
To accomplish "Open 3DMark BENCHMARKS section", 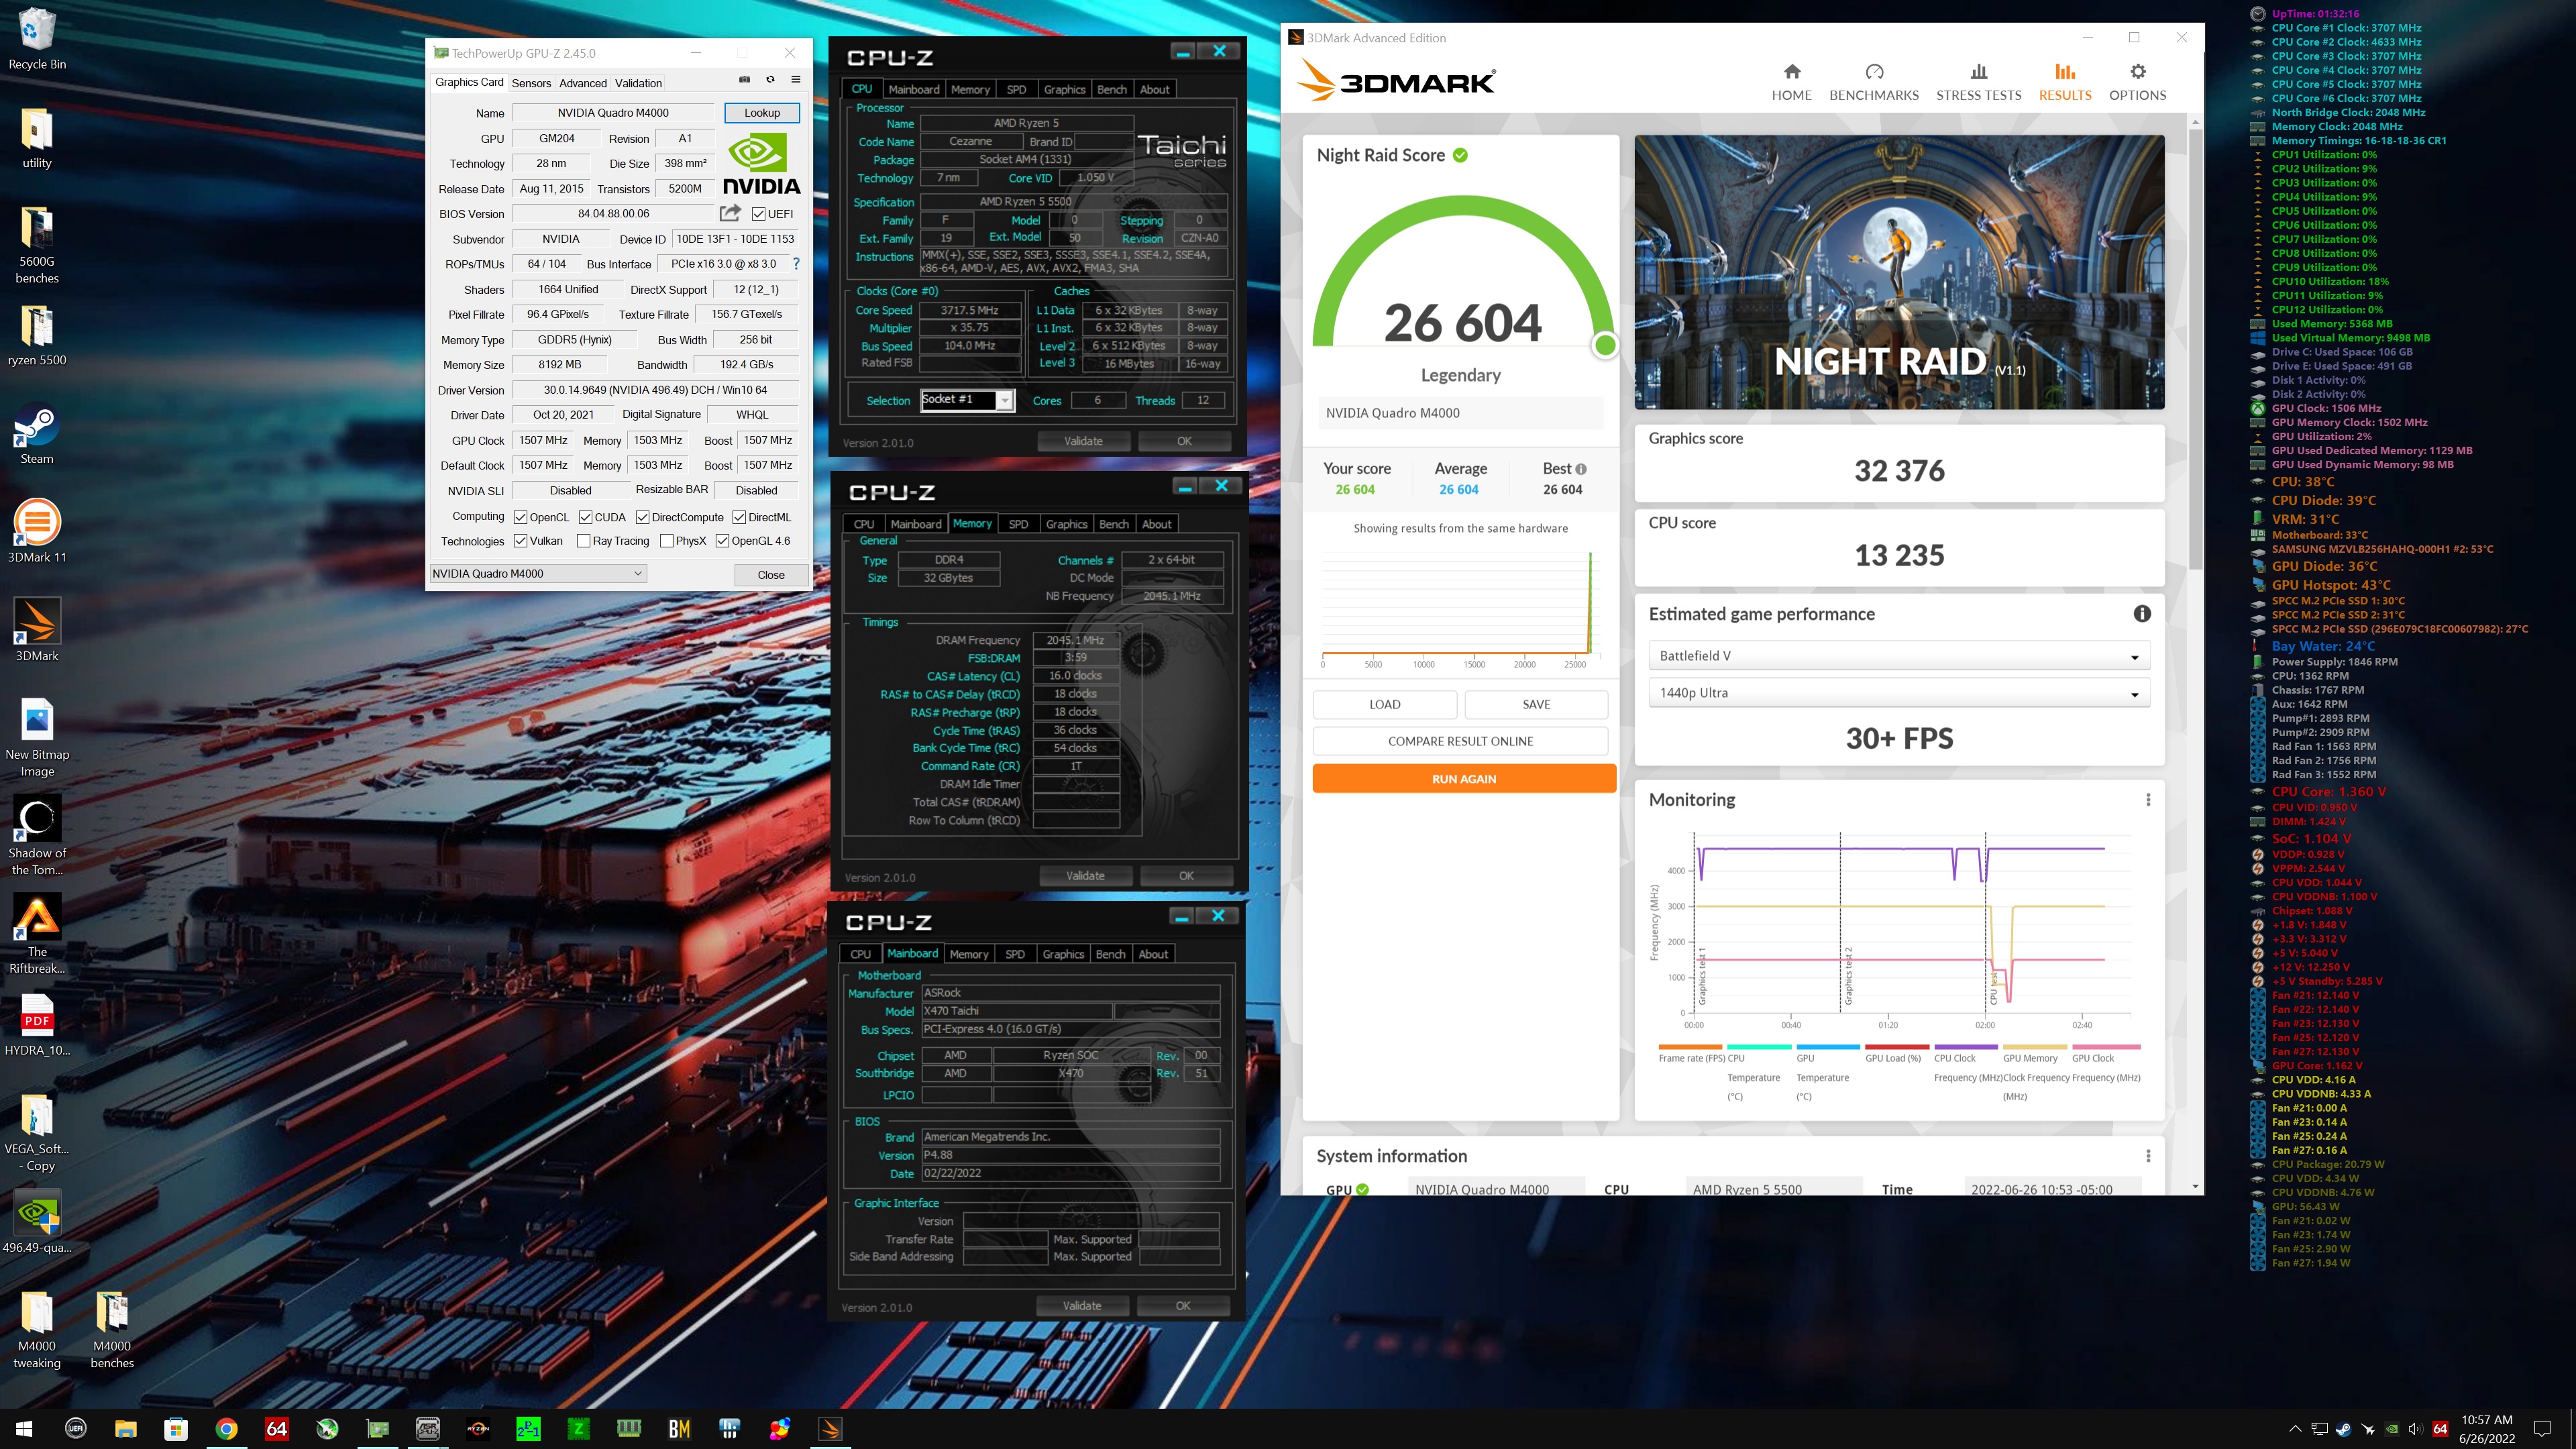I will pyautogui.click(x=1874, y=82).
